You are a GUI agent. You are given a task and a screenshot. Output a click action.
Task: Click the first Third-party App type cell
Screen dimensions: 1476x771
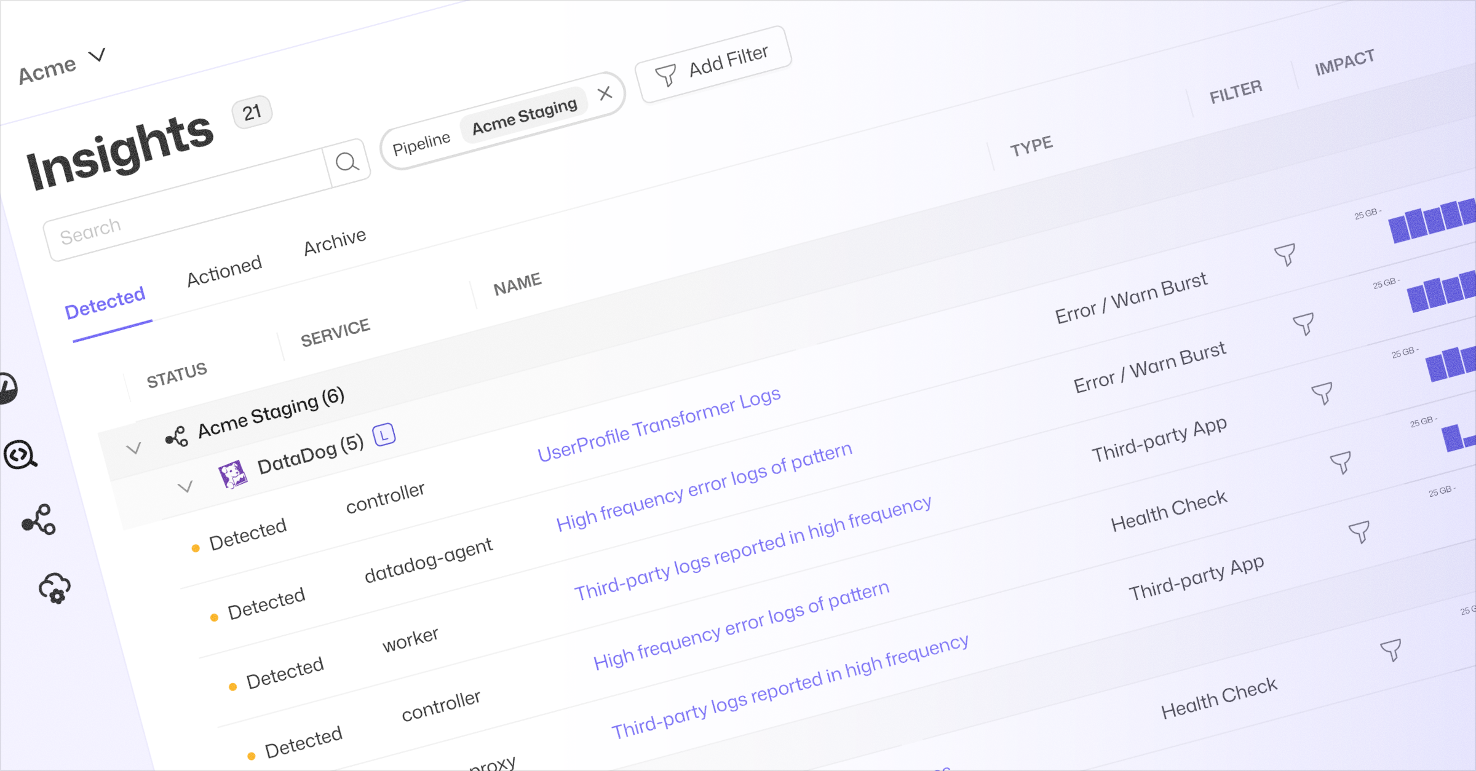tap(1159, 440)
